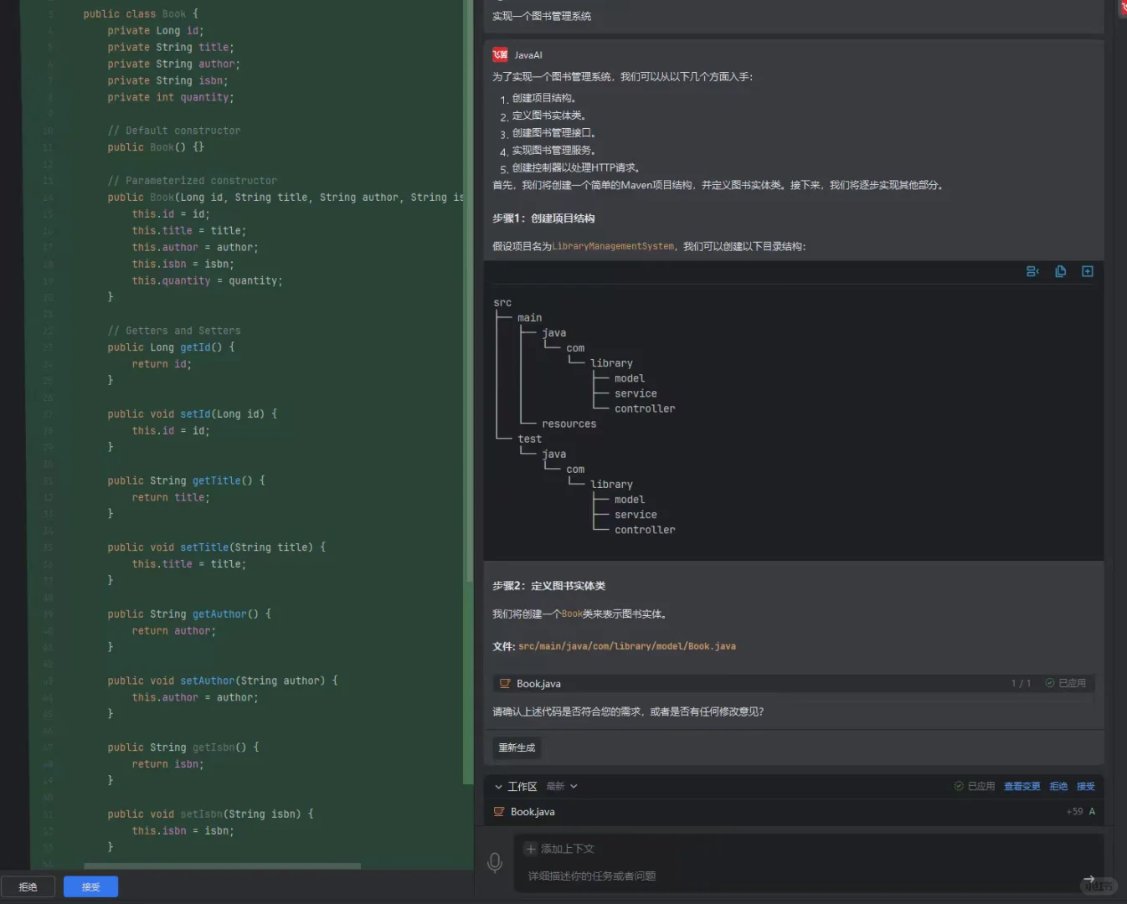Viewport: 1127px width, 904px height.
Task: Open the file path link src/main/java/com/library/model/Book.java
Action: (627, 646)
